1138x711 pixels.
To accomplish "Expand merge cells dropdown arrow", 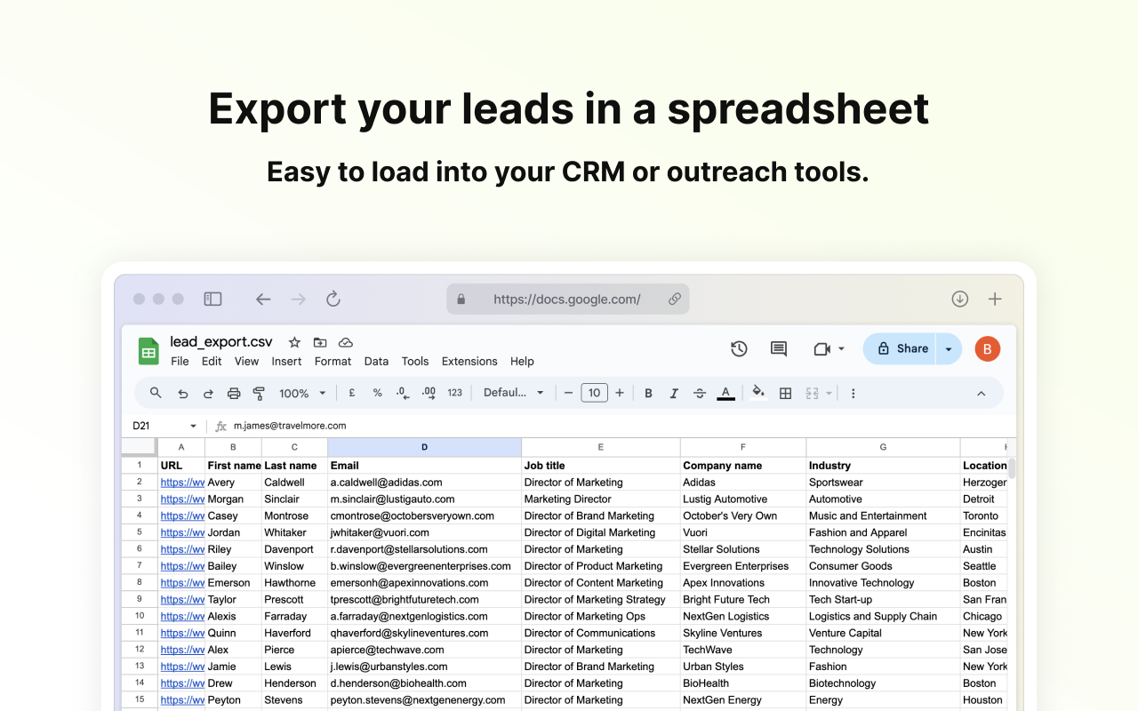I will click(829, 393).
